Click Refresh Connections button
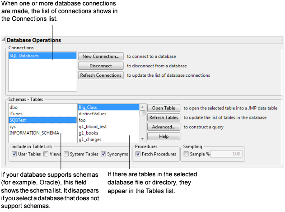 coord(101,75)
